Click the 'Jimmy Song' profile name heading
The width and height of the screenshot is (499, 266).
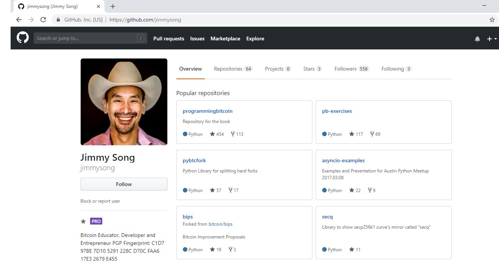108,157
